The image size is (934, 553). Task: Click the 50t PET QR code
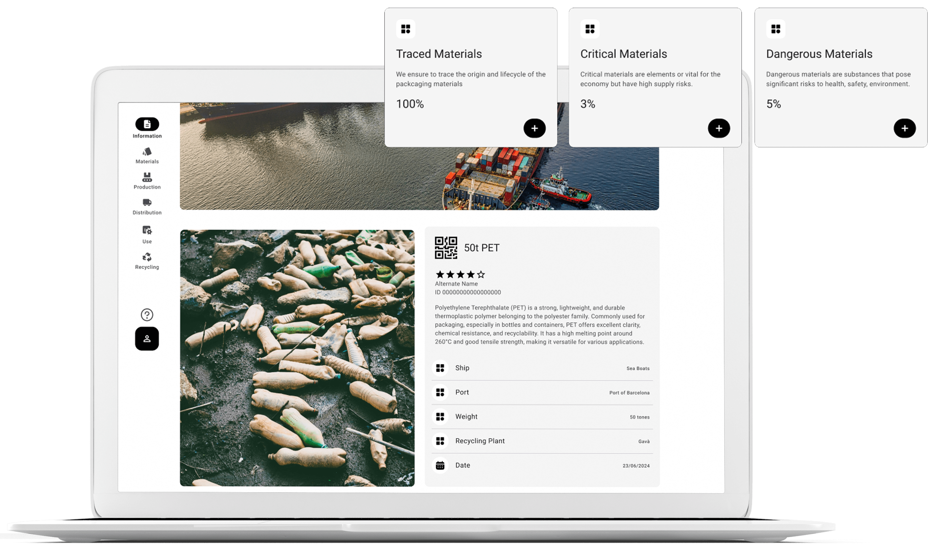tap(446, 248)
